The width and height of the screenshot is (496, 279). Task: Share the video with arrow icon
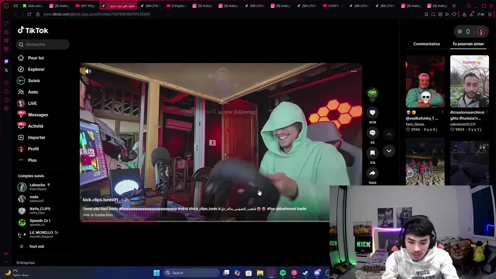372,173
